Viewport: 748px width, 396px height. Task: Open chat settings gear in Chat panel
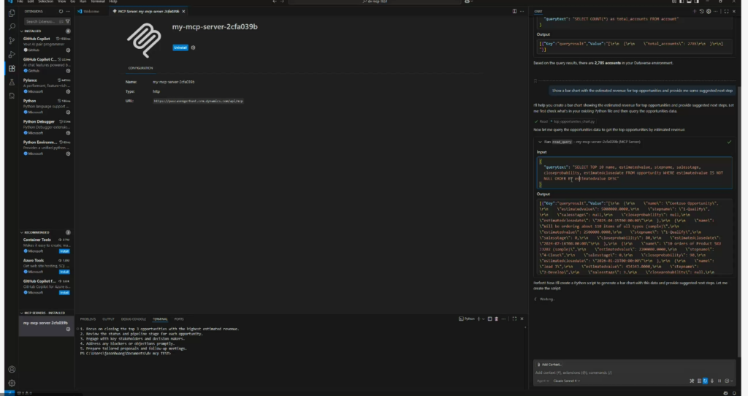click(x=709, y=12)
